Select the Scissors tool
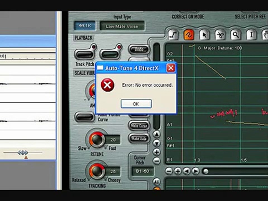This screenshot has width=268, height=201. pyautogui.click(x=220, y=35)
